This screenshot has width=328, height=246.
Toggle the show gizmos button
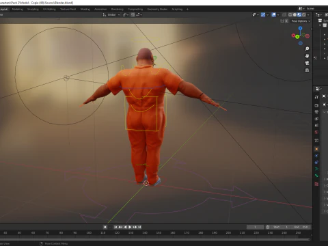[263, 14]
